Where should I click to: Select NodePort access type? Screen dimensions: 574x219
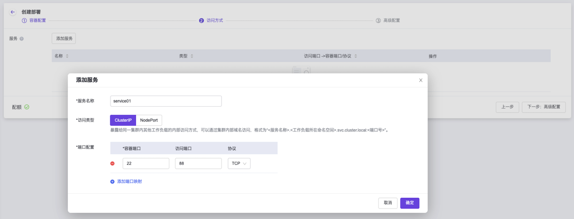[x=149, y=120]
